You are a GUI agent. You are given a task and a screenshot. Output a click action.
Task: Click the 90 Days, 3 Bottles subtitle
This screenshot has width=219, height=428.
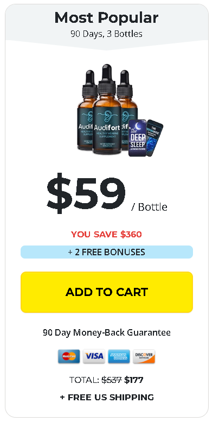click(x=106, y=34)
